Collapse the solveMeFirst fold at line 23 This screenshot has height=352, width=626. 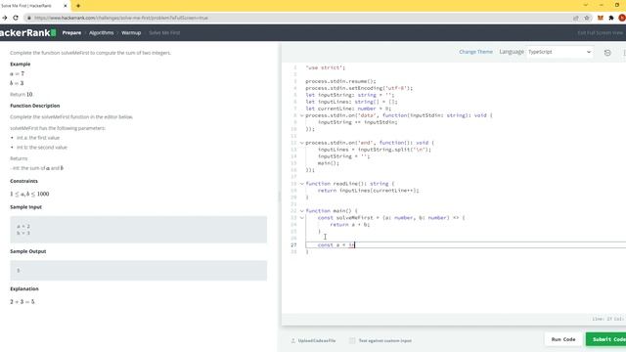click(x=302, y=217)
